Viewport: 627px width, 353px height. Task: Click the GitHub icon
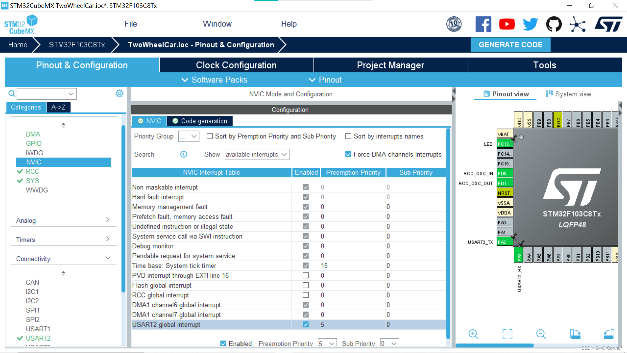click(554, 24)
